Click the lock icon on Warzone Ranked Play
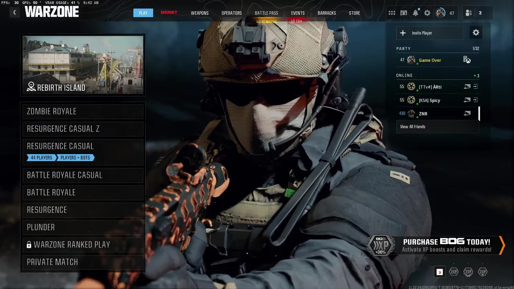Screen dimensions: 514x289 pyautogui.click(x=29, y=244)
